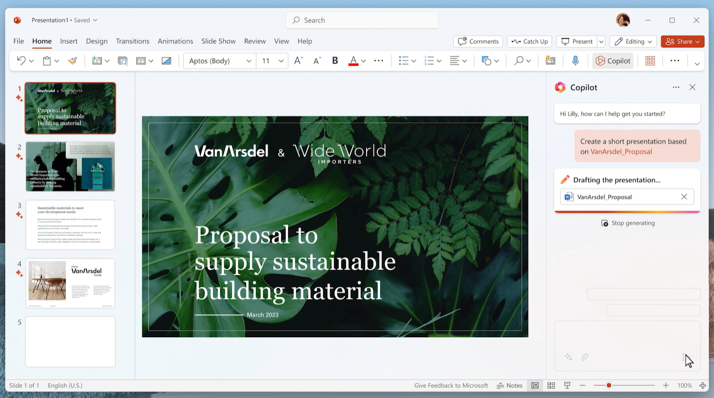Click the red Share button
The height and width of the screenshot is (398, 714).
(x=683, y=41)
